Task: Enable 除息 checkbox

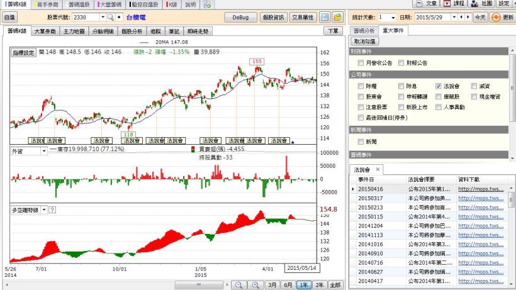Action: click(x=401, y=86)
